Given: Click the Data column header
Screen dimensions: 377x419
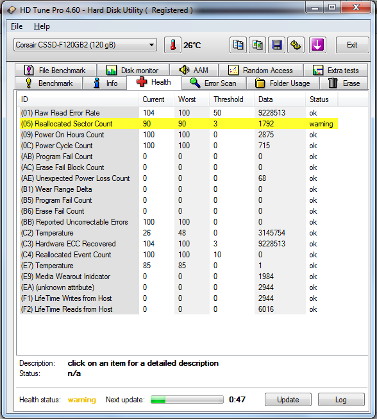Looking at the screenshot, I should [x=280, y=99].
